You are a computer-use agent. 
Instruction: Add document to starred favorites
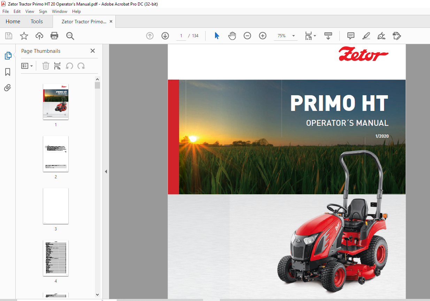(24, 36)
